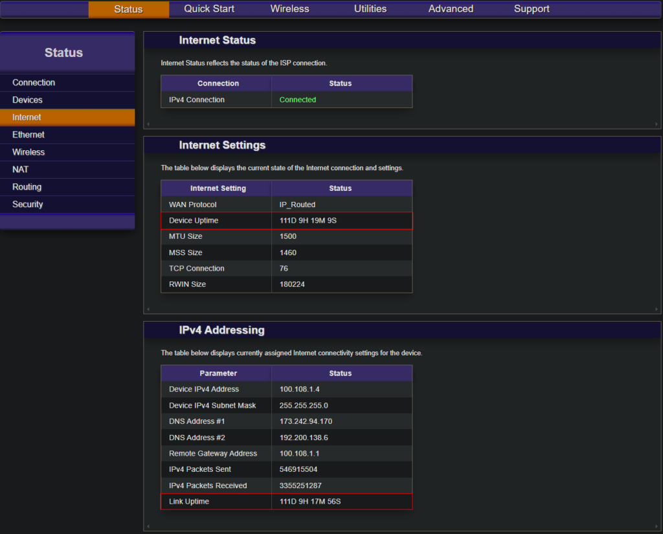Open Security in the sidebar
663x534 pixels.
28,205
